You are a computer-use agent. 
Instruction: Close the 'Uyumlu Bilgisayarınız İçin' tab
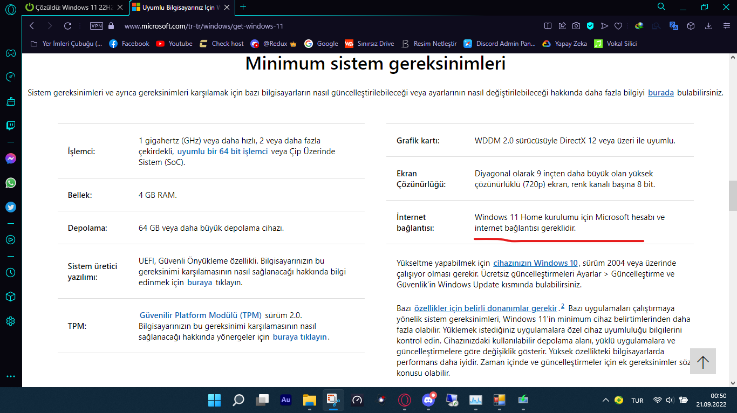(227, 8)
